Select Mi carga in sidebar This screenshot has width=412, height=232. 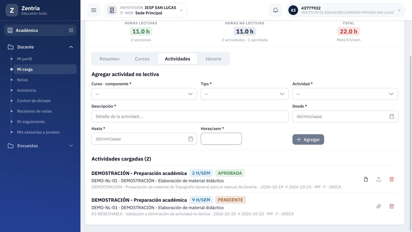[x=45, y=69]
